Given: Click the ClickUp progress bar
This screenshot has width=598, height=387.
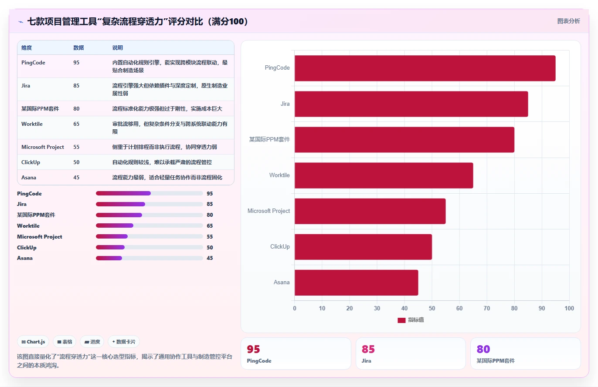Looking at the screenshot, I should click(149, 247).
